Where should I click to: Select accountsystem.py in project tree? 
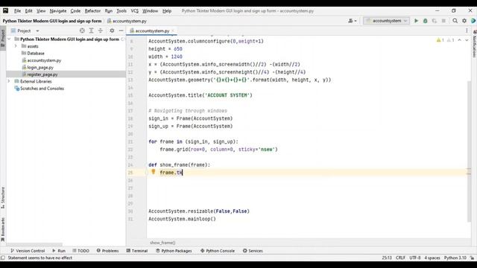pyautogui.click(x=44, y=60)
